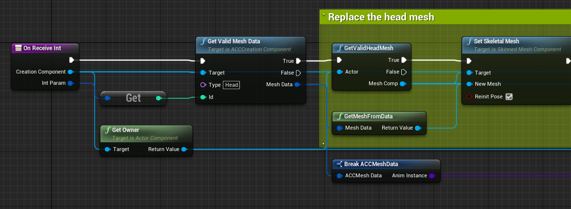Select the gray Get node

click(133, 98)
